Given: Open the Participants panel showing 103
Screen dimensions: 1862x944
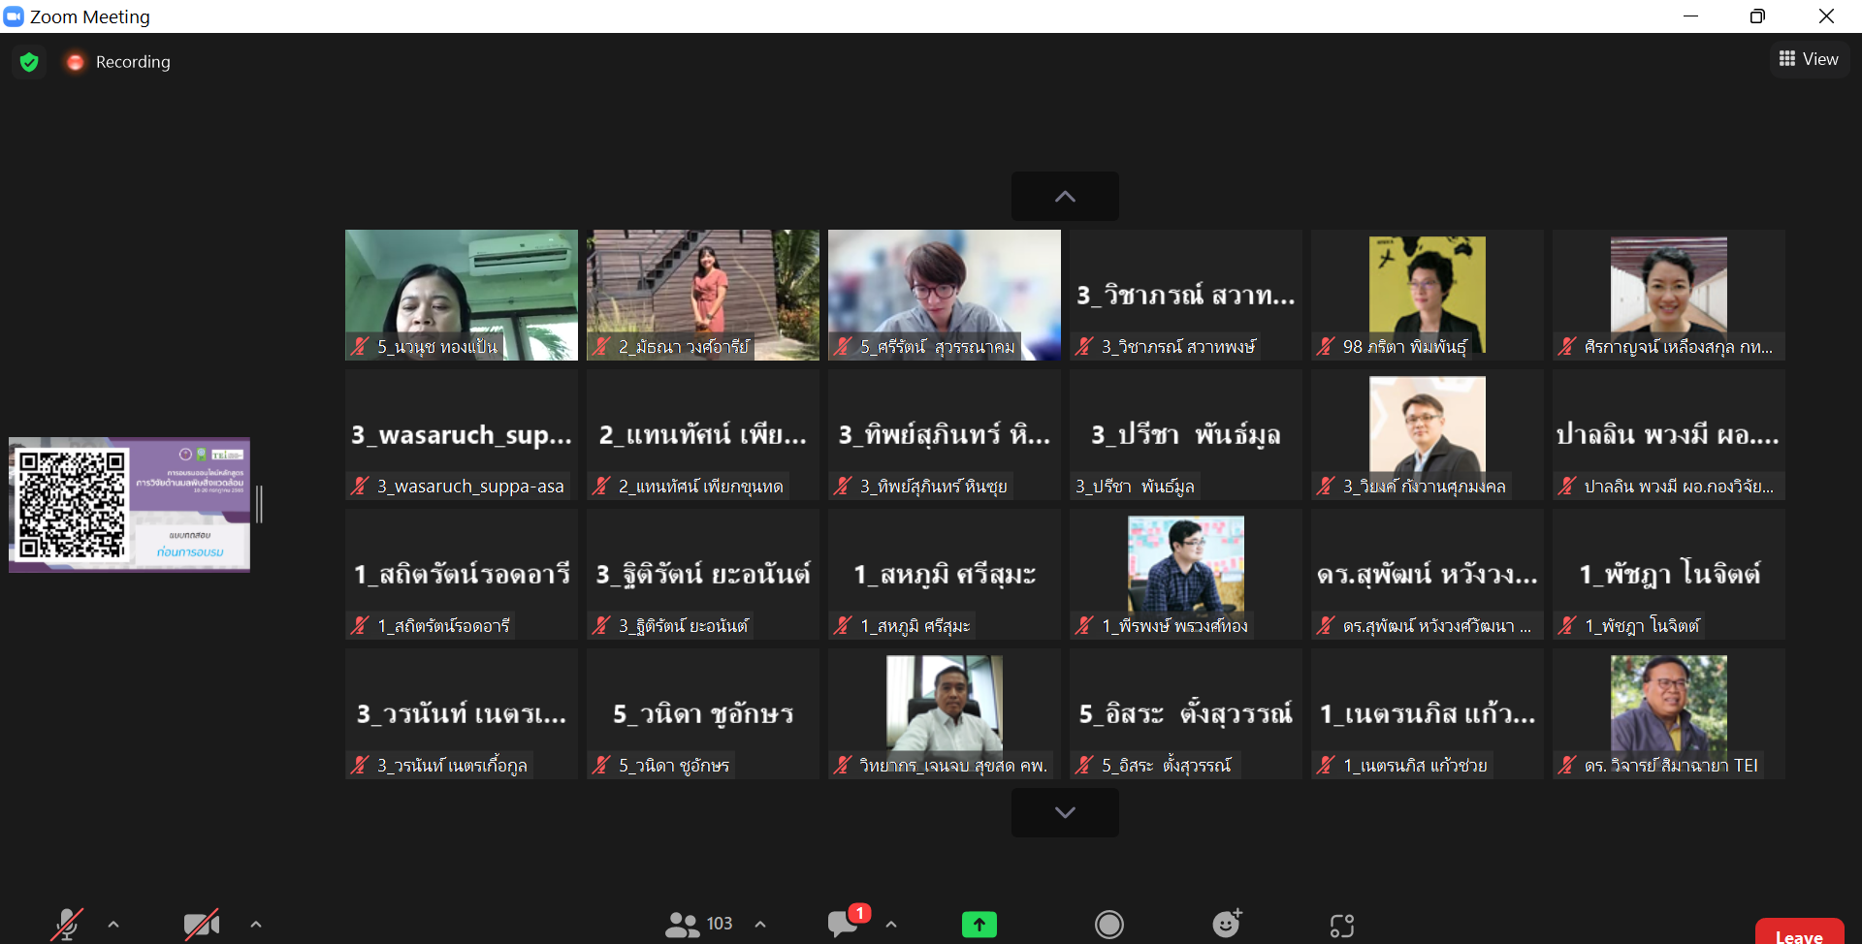Looking at the screenshot, I should pos(698,925).
